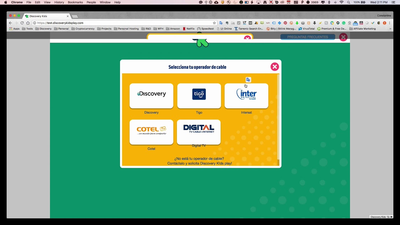
Task: Click the address bar URL field
Action: (124, 23)
